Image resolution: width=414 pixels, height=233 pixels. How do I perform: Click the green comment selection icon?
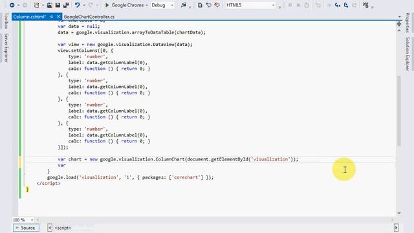[x=208, y=5]
